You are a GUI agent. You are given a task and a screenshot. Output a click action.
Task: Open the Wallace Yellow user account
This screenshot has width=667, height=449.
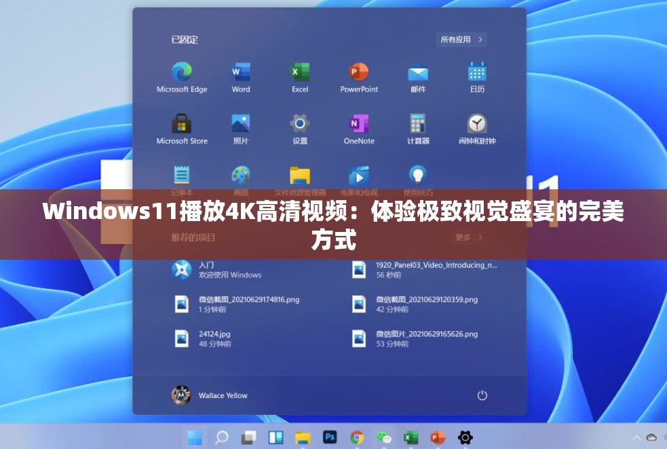209,395
